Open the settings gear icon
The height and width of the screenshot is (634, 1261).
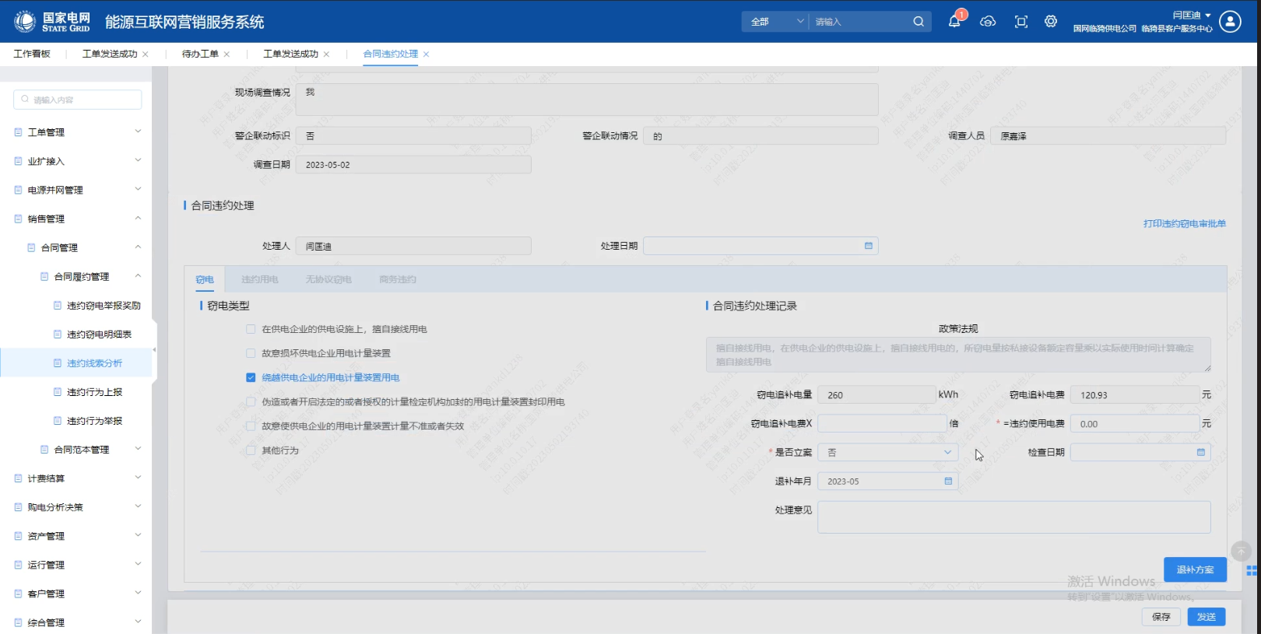pyautogui.click(x=1051, y=22)
